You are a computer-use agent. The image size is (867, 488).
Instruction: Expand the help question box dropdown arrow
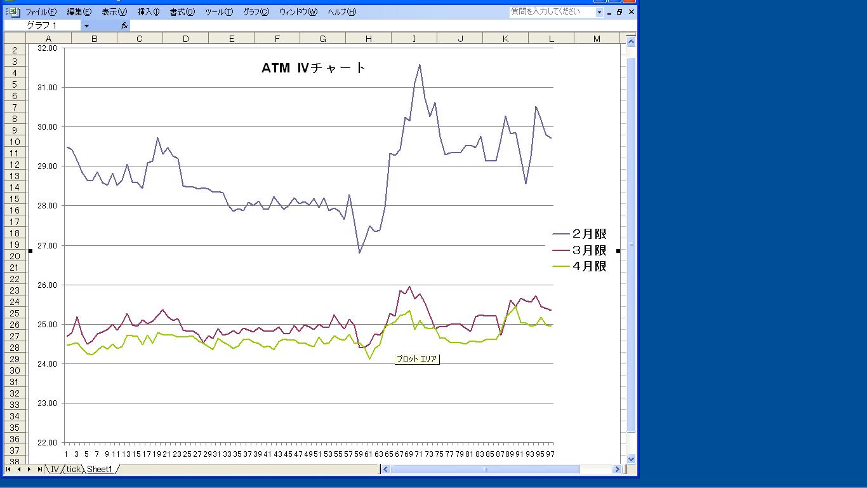[x=599, y=11]
